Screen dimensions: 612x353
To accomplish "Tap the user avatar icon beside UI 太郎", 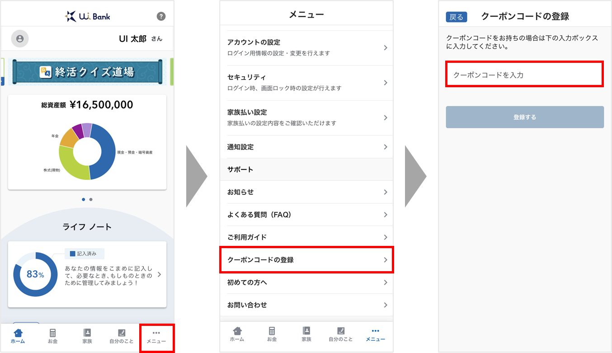I will click(20, 39).
